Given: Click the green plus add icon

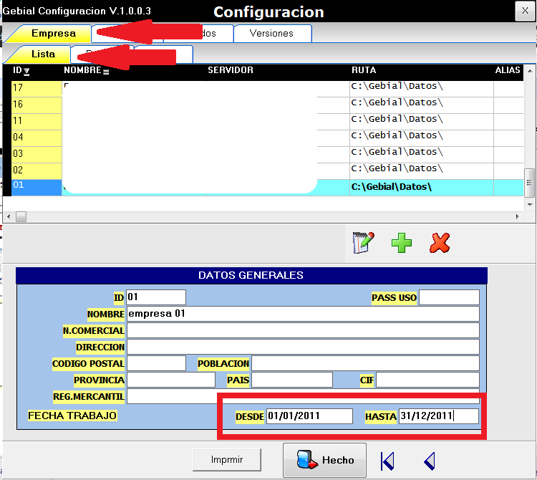Looking at the screenshot, I should pos(402,242).
